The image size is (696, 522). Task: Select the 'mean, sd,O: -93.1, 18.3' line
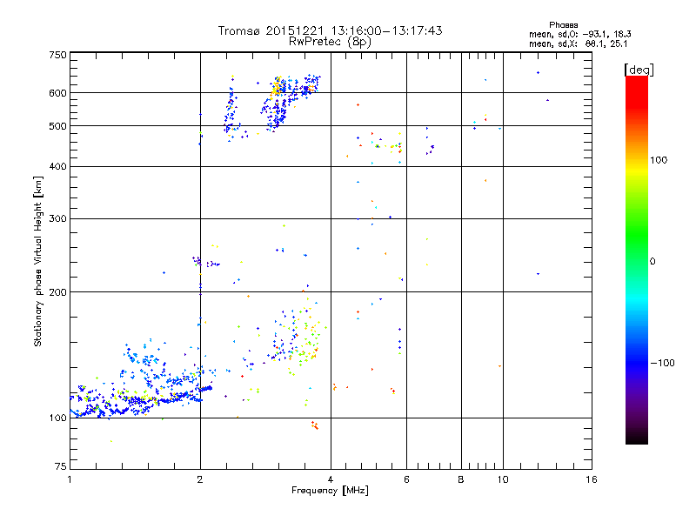click(x=579, y=34)
